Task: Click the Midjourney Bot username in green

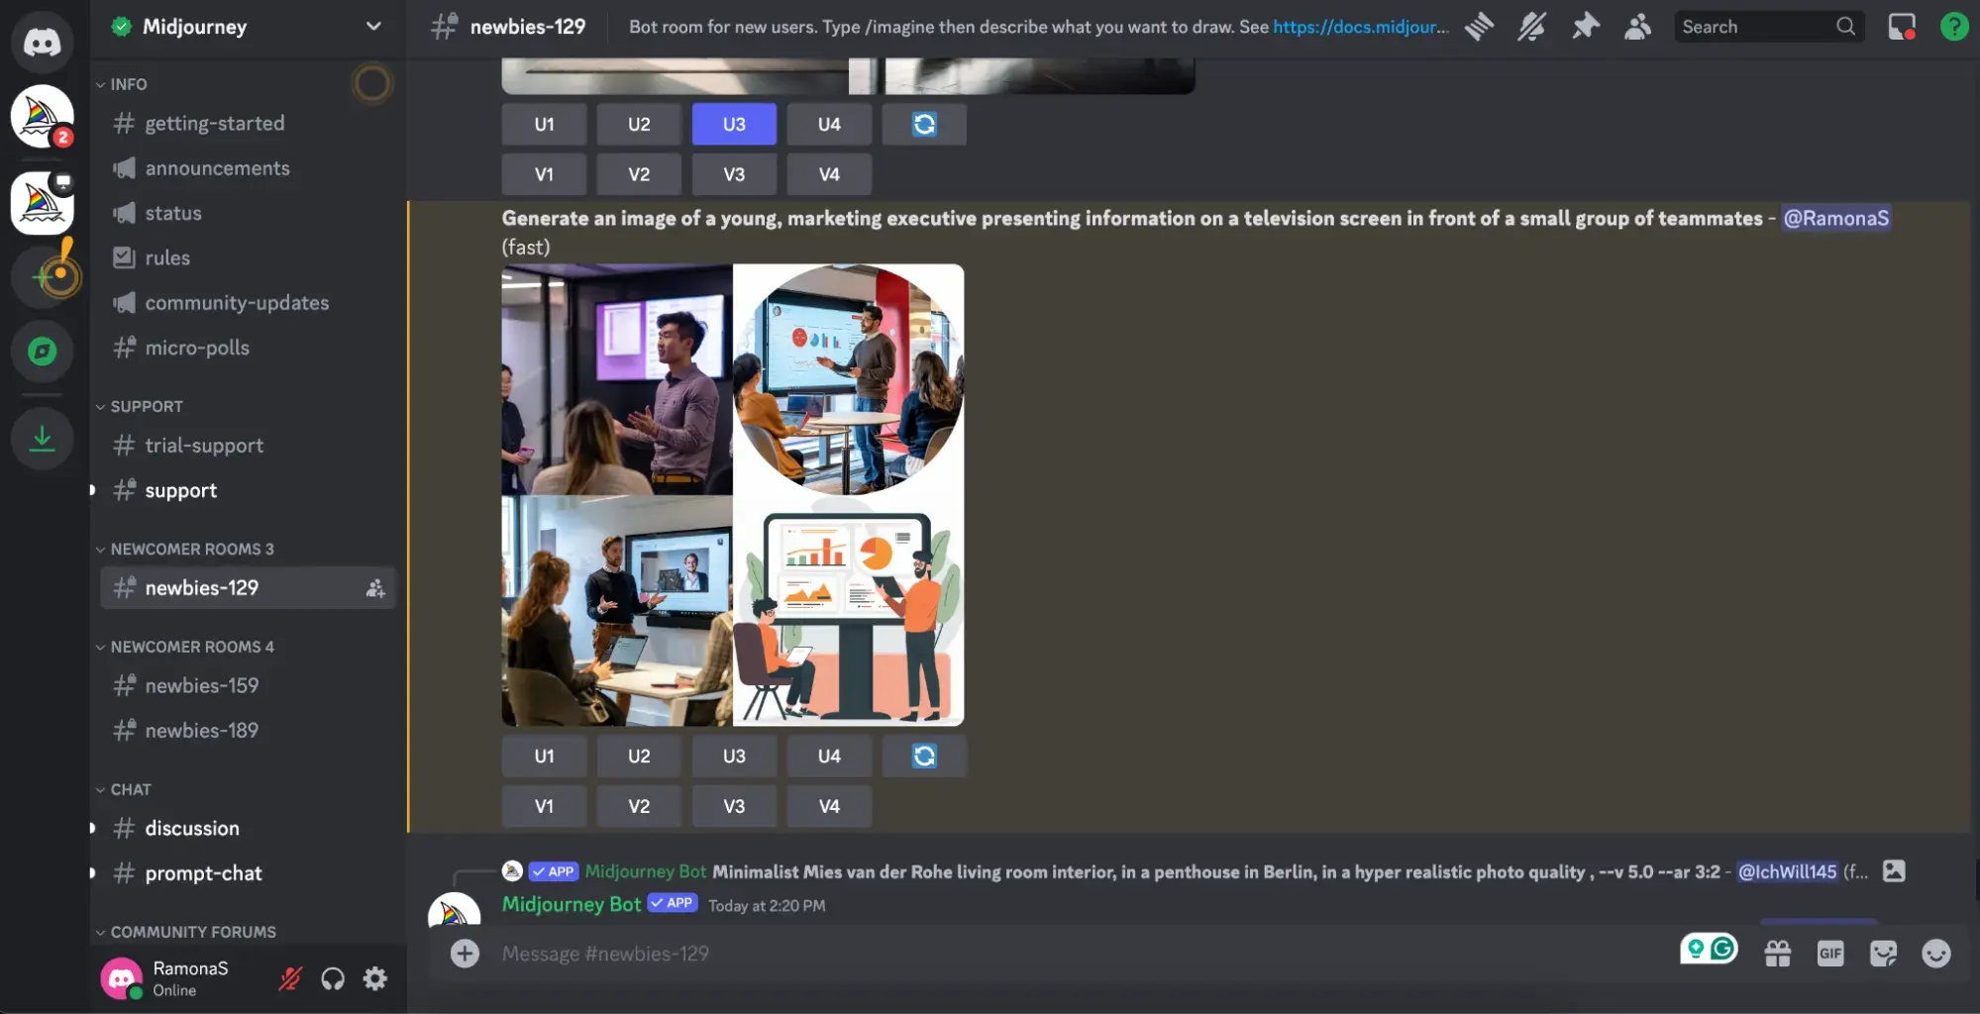Action: pos(571,904)
